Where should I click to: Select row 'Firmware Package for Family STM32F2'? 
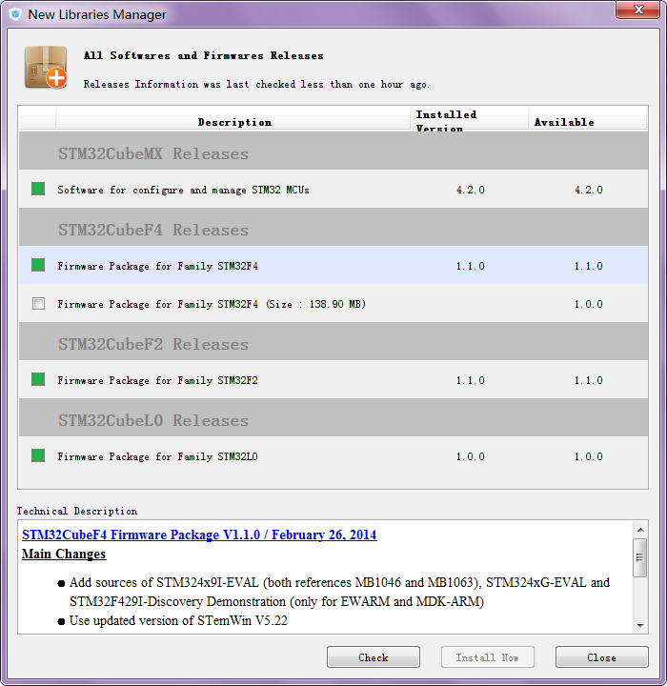[333, 379]
